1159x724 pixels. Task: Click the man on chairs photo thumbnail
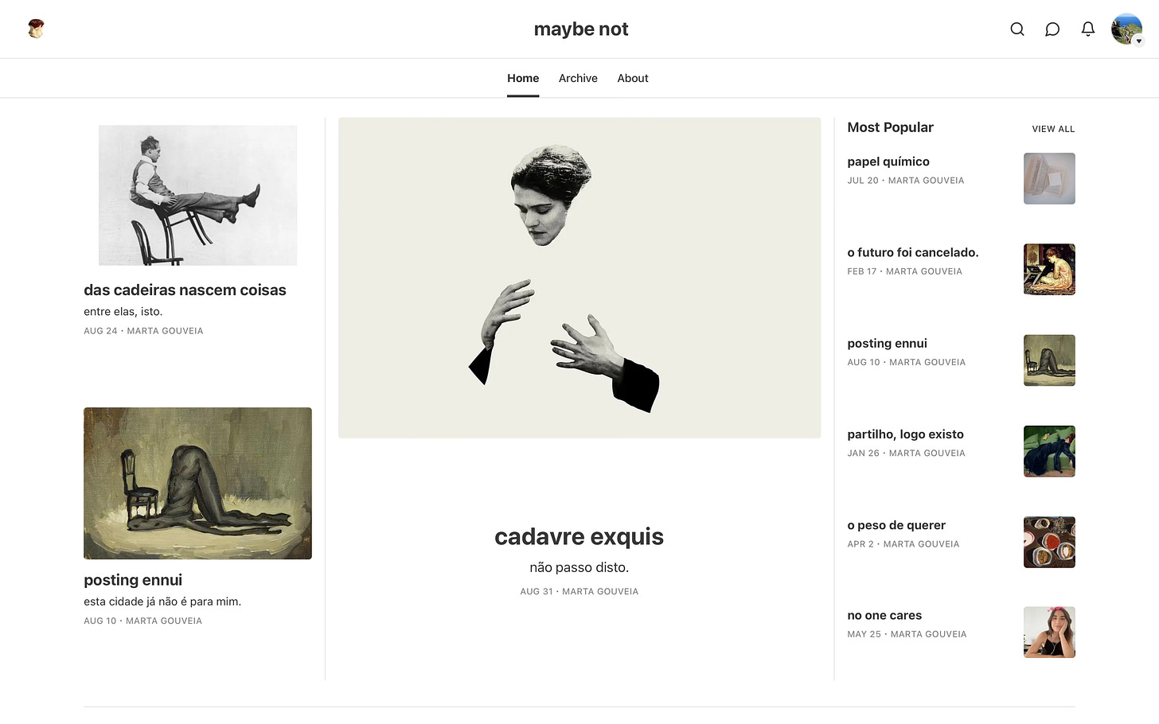(x=197, y=195)
